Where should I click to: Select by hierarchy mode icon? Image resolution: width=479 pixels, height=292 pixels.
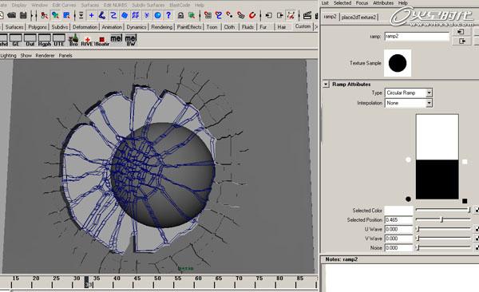pyautogui.click(x=44, y=15)
